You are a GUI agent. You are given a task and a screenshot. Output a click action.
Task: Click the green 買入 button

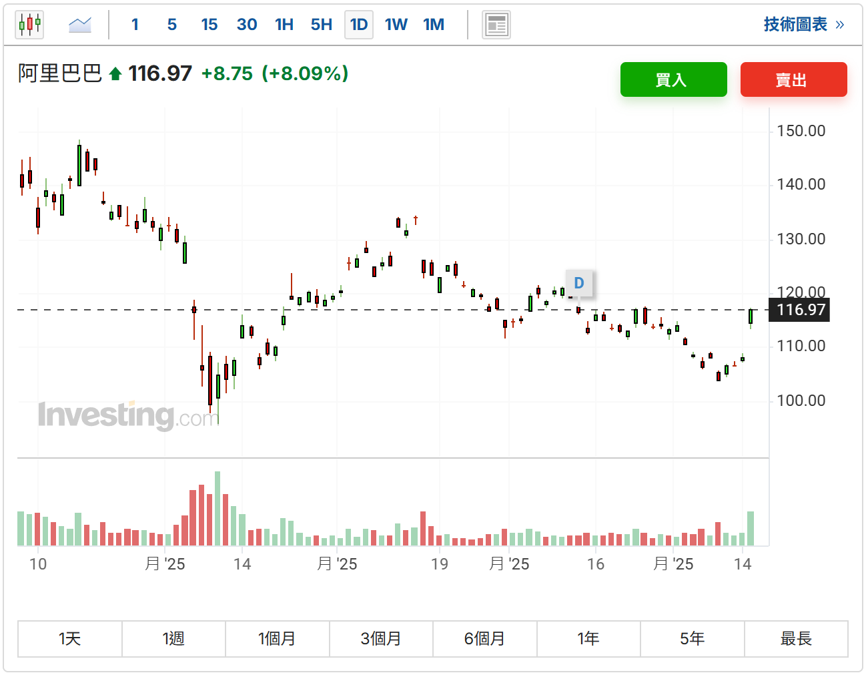tap(674, 79)
